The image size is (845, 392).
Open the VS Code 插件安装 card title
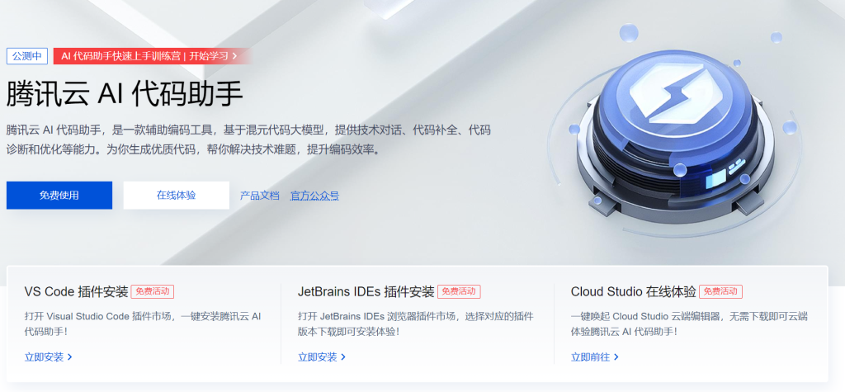pos(76,291)
